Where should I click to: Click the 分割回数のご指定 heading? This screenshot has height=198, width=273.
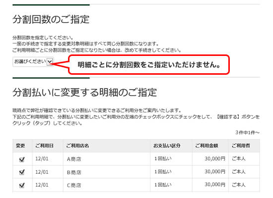(51, 19)
